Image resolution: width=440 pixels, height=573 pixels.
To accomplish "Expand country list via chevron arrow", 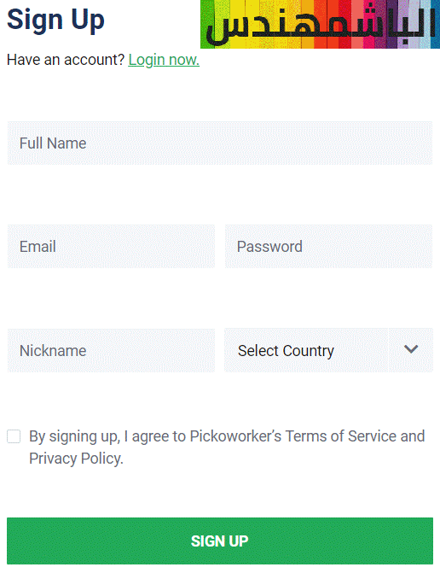I will [x=411, y=349].
